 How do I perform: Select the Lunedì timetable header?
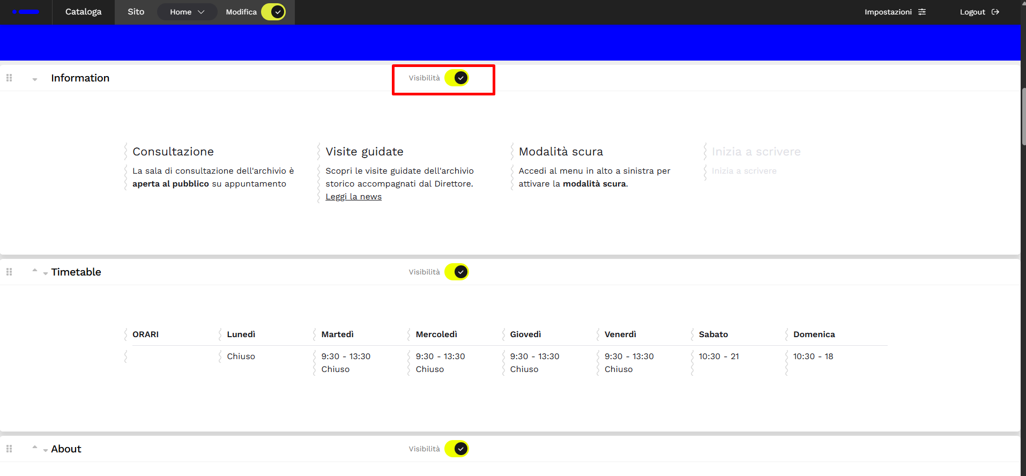241,334
